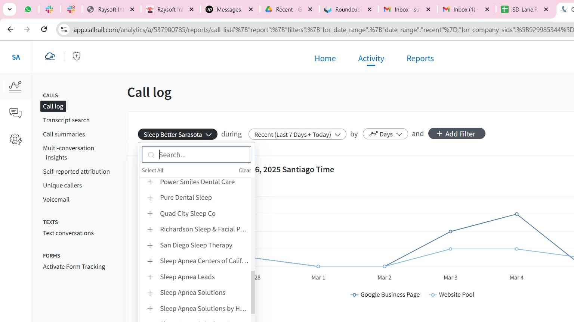The image size is (574, 322).
Task: Open Unique callers in sidebar
Action: pyautogui.click(x=62, y=185)
